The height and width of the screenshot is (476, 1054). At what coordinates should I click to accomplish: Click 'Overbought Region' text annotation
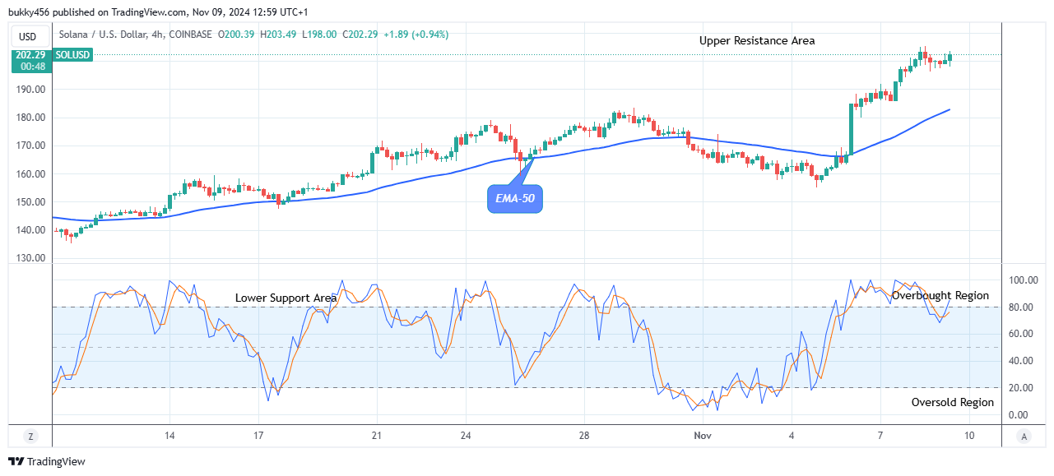(x=940, y=295)
